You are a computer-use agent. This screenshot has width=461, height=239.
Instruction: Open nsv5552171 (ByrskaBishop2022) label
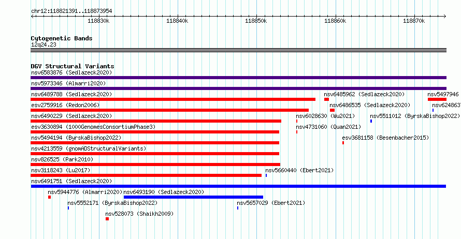click(x=112, y=203)
